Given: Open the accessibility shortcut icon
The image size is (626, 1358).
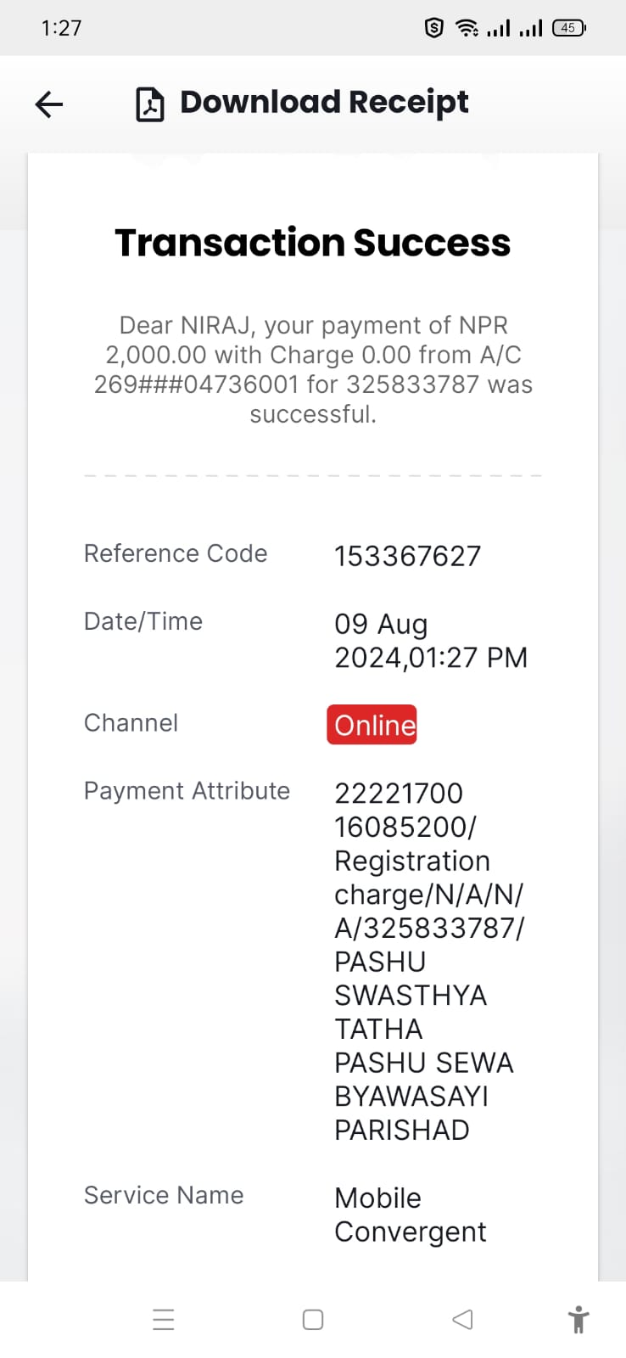Looking at the screenshot, I should [x=578, y=1320].
